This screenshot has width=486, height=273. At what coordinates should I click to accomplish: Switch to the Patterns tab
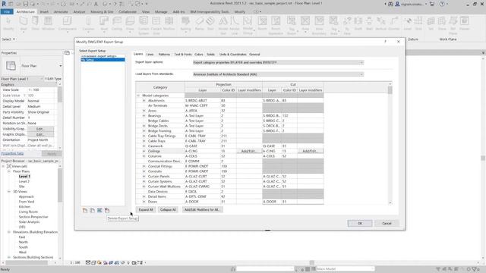[x=164, y=55]
